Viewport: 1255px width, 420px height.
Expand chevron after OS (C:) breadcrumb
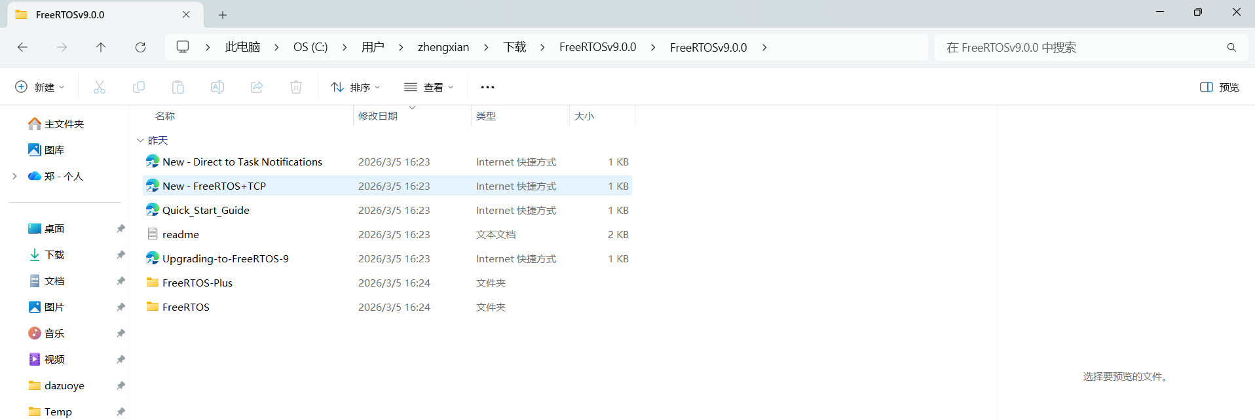point(345,47)
